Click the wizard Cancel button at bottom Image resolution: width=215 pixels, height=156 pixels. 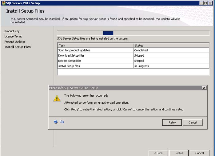point(200,153)
